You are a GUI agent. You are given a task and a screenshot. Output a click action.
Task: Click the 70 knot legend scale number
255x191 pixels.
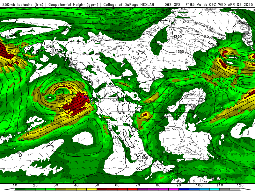click(138, 185)
